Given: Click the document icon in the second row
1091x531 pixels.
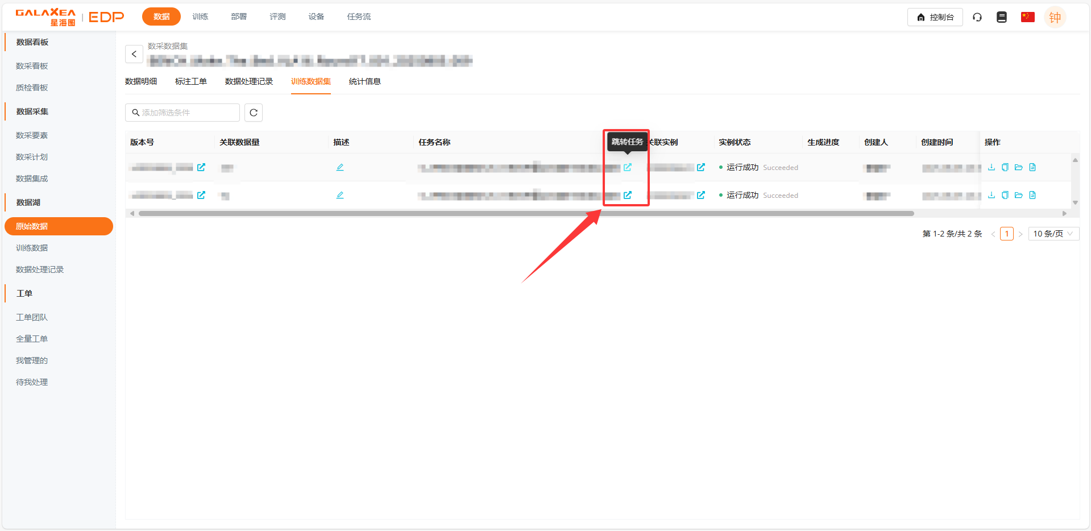Looking at the screenshot, I should [1032, 195].
